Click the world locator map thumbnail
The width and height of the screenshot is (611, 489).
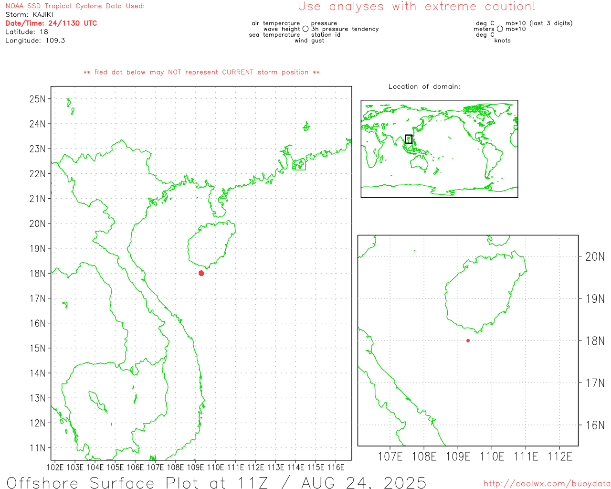(439, 149)
